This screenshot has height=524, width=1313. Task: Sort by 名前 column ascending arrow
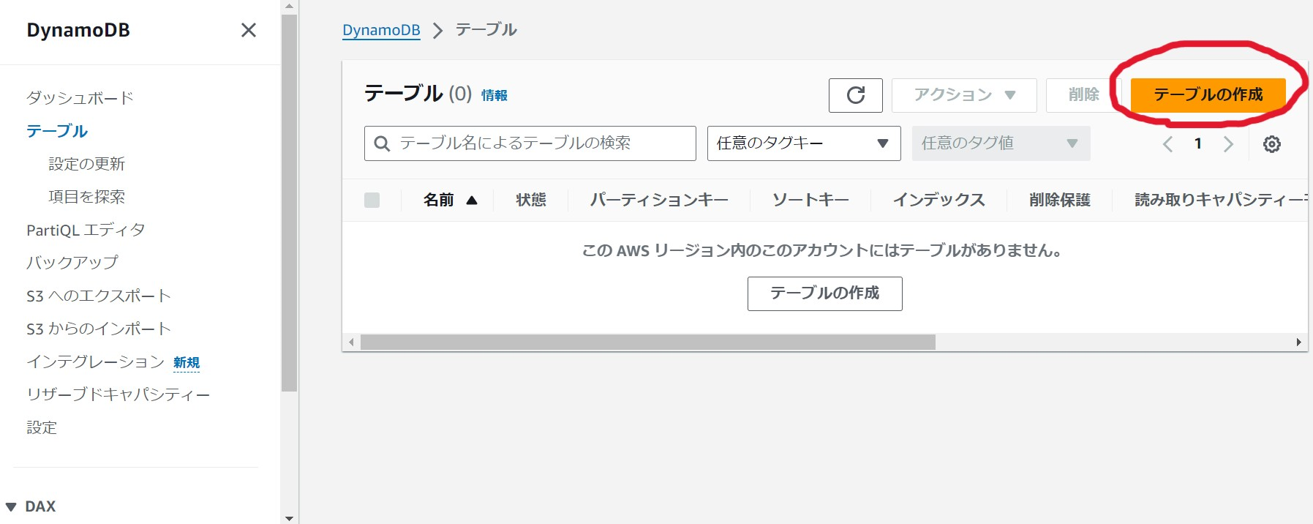point(472,200)
